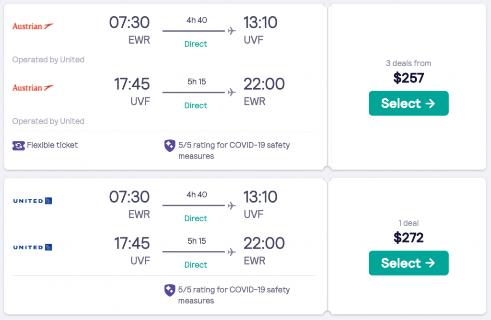Click the "Flexible ticket" label text

(x=52, y=145)
